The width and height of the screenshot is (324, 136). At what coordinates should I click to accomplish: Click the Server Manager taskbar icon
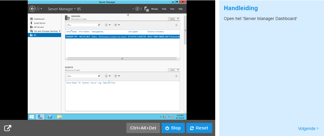(x=40, y=117)
